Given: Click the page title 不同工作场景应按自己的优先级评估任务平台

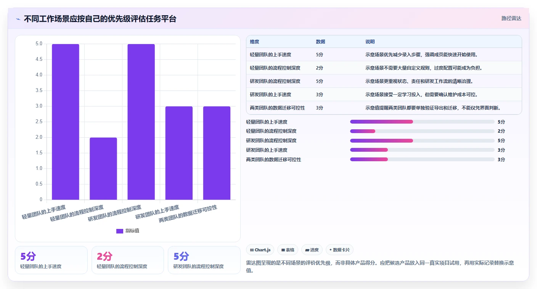Looking at the screenshot, I should coord(100,19).
